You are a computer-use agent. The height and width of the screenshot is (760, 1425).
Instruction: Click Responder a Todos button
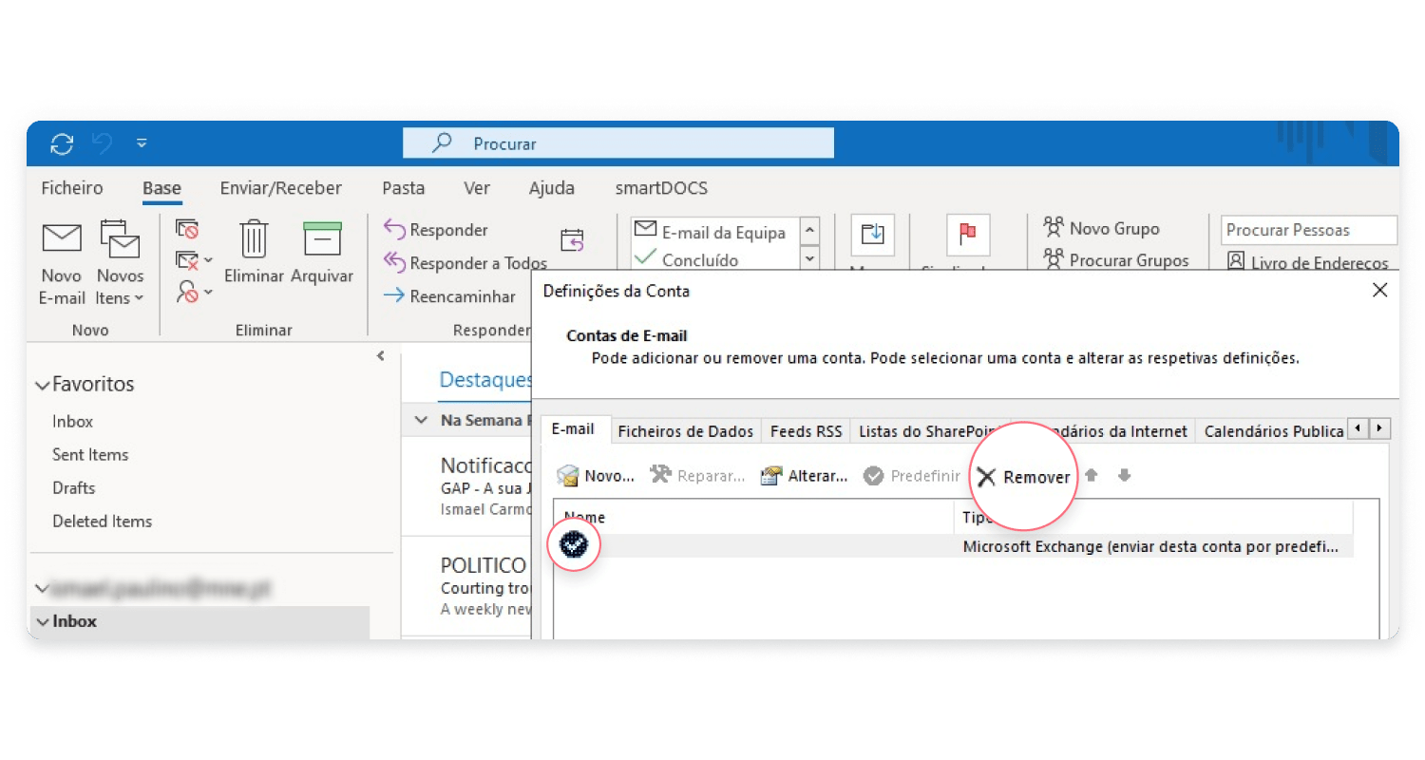tap(465, 262)
